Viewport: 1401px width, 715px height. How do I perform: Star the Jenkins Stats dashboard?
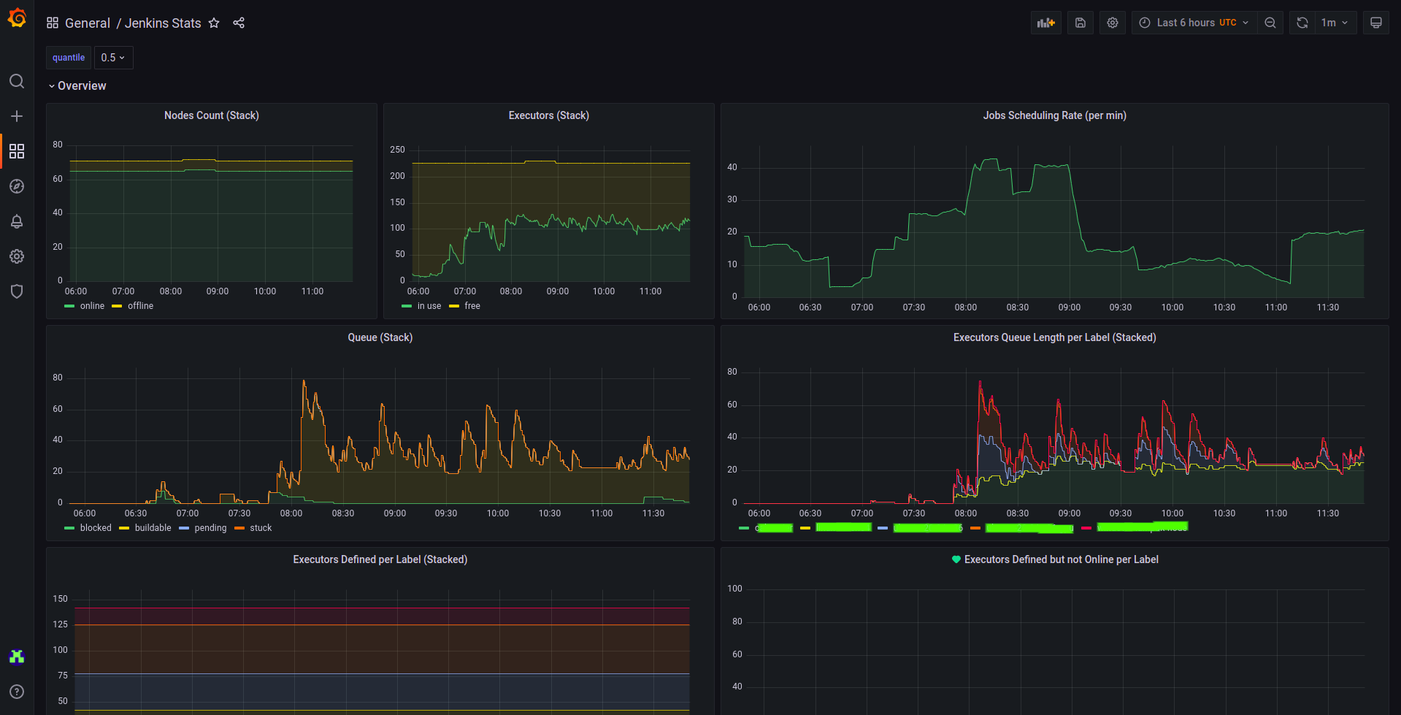(x=214, y=23)
